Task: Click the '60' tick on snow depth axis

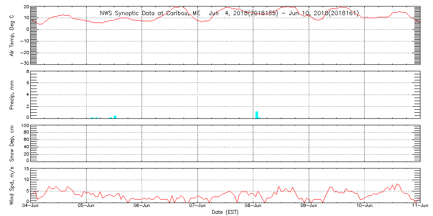Action: pos(26,140)
